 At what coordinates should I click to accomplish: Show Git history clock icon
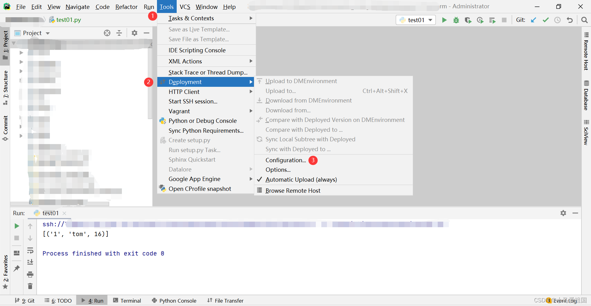click(557, 20)
